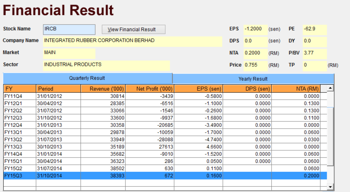The width and height of the screenshot is (350, 192).
Task: Click the Sector field INDUSTRIAL PRODUCTS
Action: coord(107,66)
